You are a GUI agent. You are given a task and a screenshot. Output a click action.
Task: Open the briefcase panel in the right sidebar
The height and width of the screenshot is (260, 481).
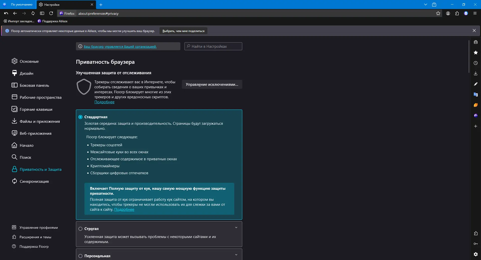pyautogui.click(x=476, y=42)
